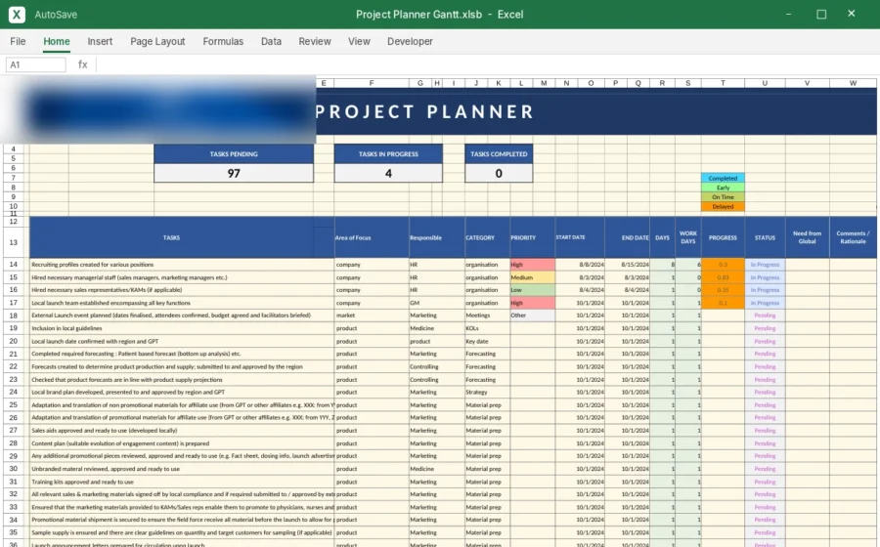Open the Review tab
The image size is (880, 547).
coord(315,41)
